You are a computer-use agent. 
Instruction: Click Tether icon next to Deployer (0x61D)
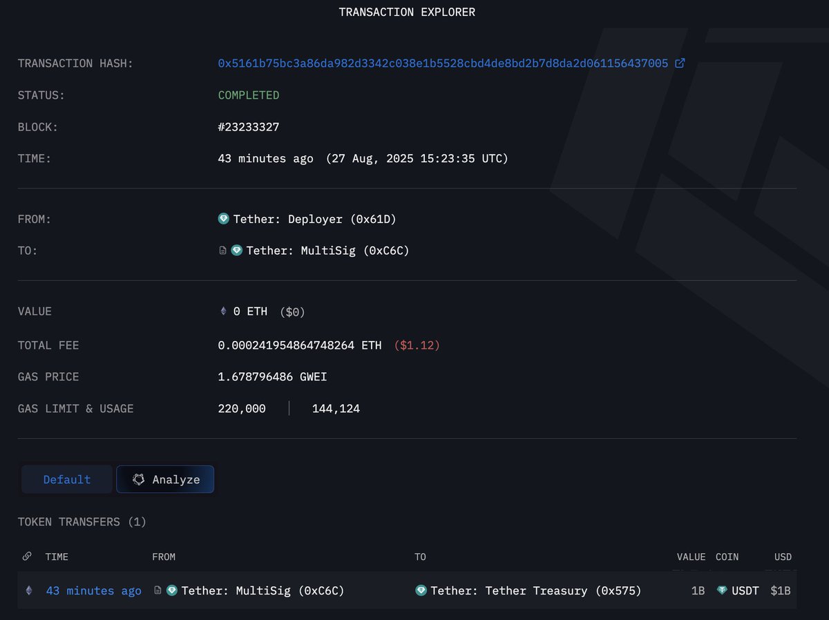(x=223, y=219)
